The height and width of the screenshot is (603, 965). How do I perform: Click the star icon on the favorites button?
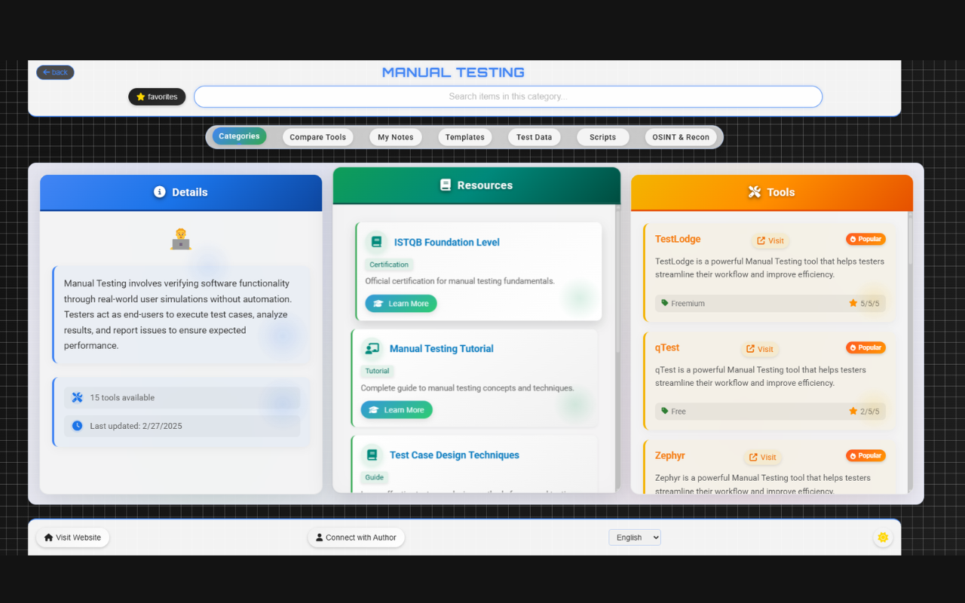[x=139, y=96]
